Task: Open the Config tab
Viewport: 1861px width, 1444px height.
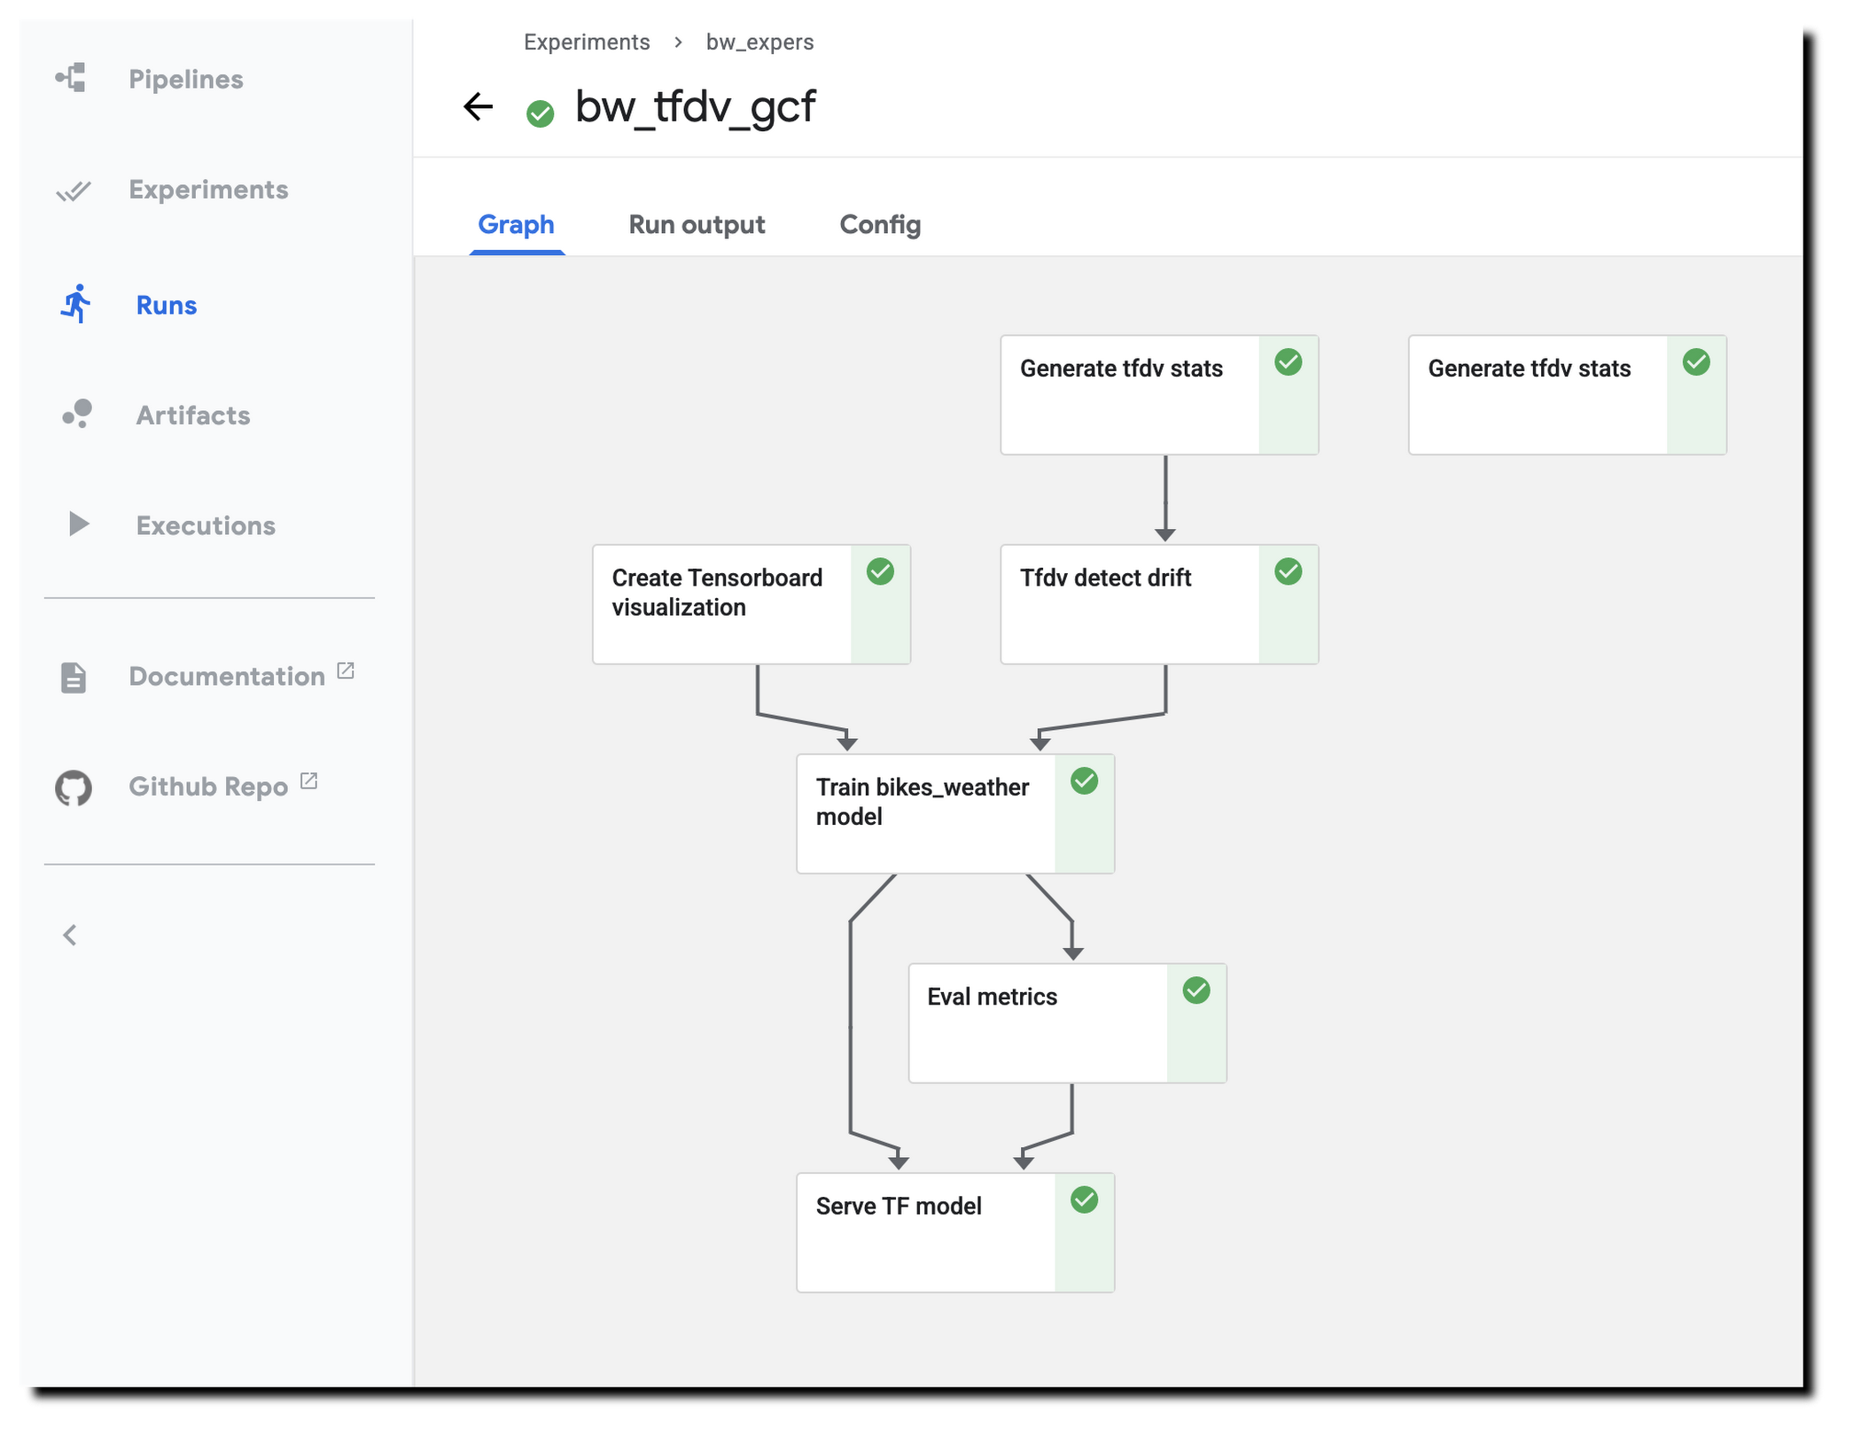Action: click(880, 225)
